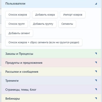This screenshot has height=102, width=102.
Task: Expand Рассылки и сообщения arrow
Action: pyautogui.click(x=96, y=71)
